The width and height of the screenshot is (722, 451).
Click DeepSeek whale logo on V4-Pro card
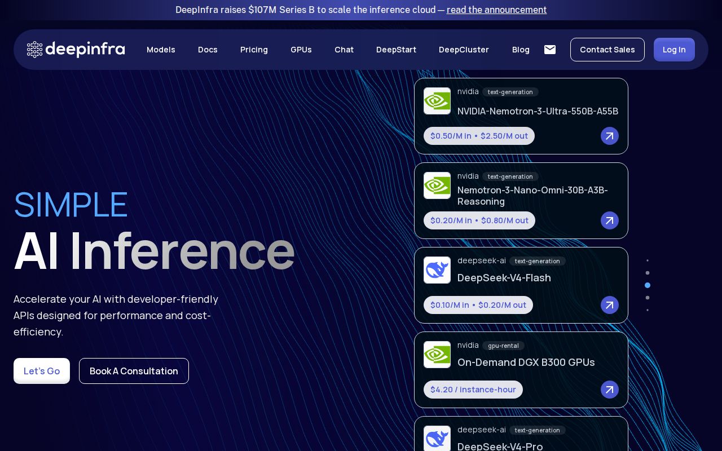click(x=437, y=439)
